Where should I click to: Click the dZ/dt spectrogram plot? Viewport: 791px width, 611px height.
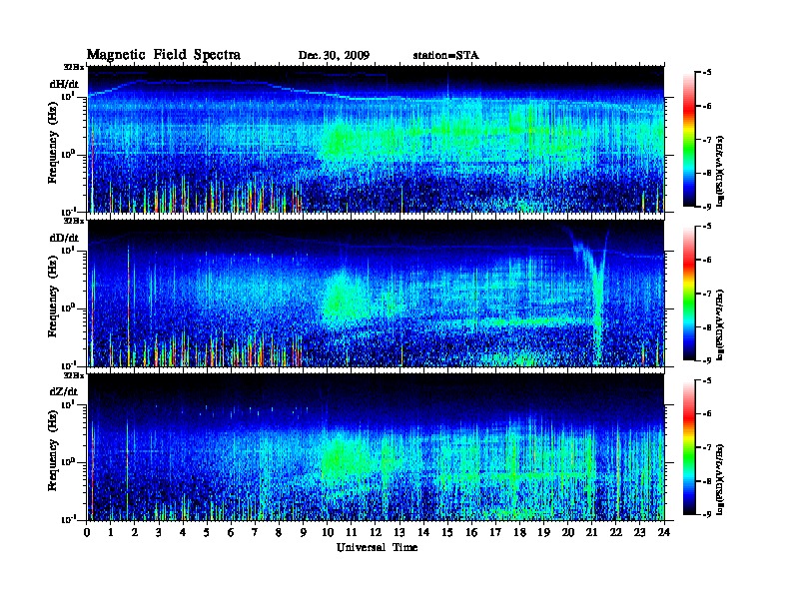tap(376, 447)
